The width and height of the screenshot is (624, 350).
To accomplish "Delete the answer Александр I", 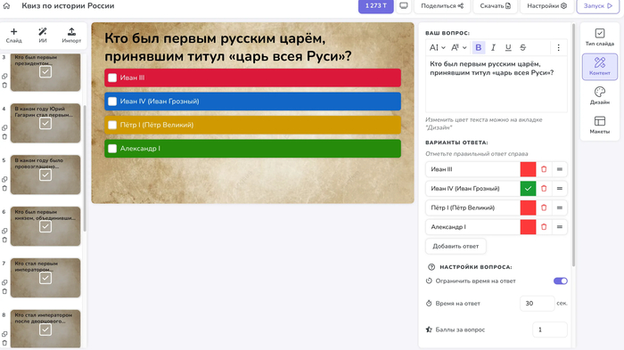I will point(544,227).
